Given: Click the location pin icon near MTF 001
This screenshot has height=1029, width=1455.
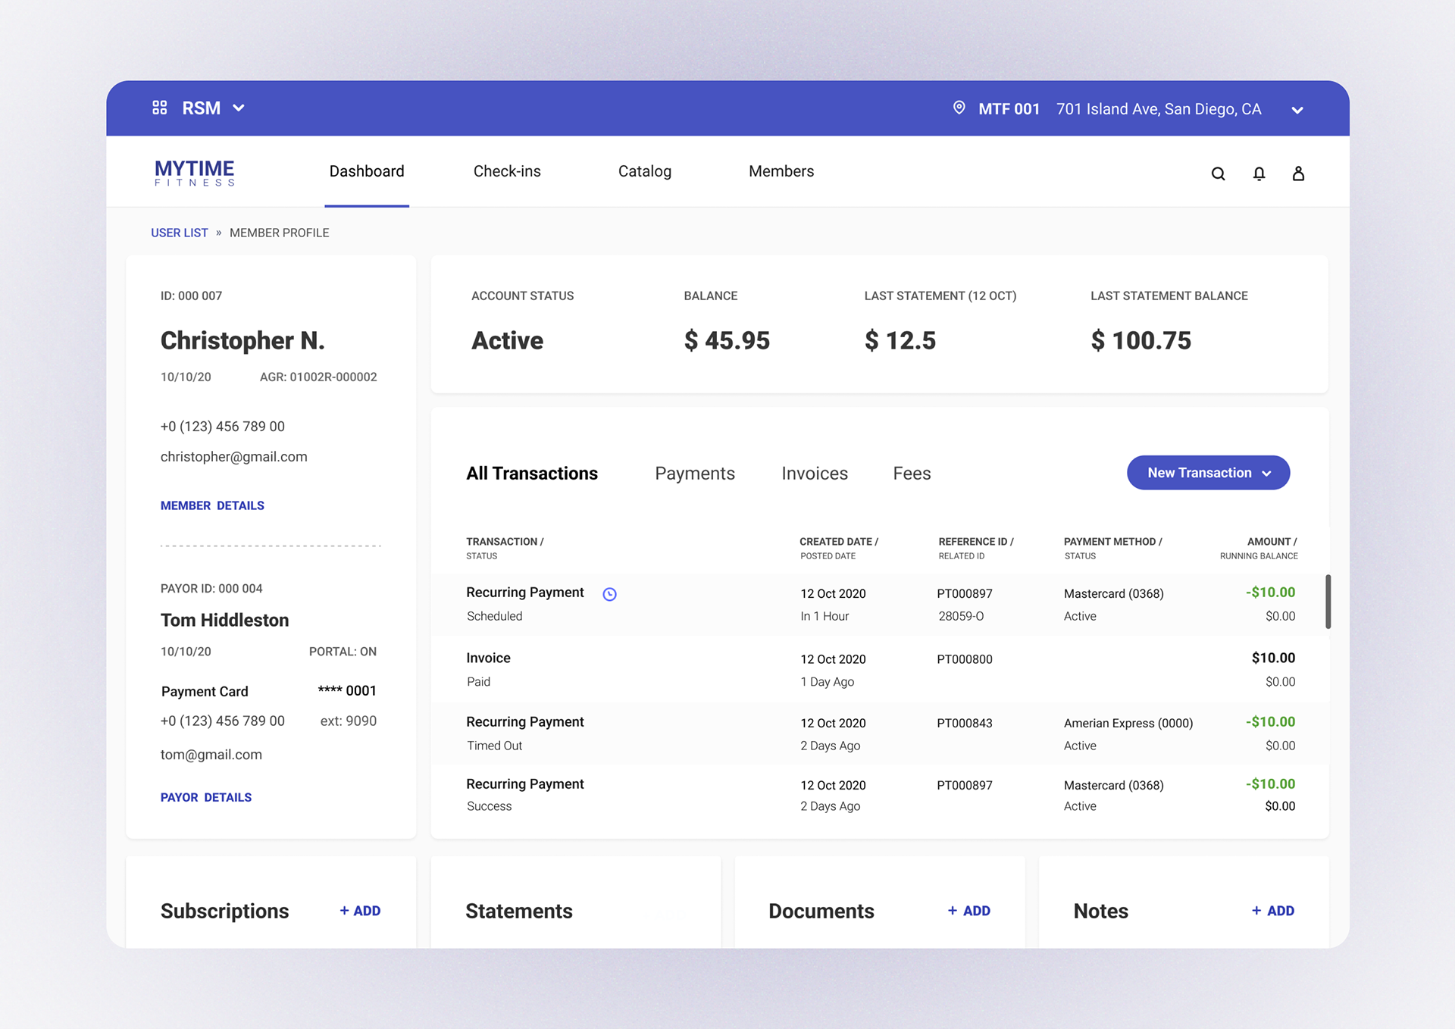Looking at the screenshot, I should coord(959,108).
